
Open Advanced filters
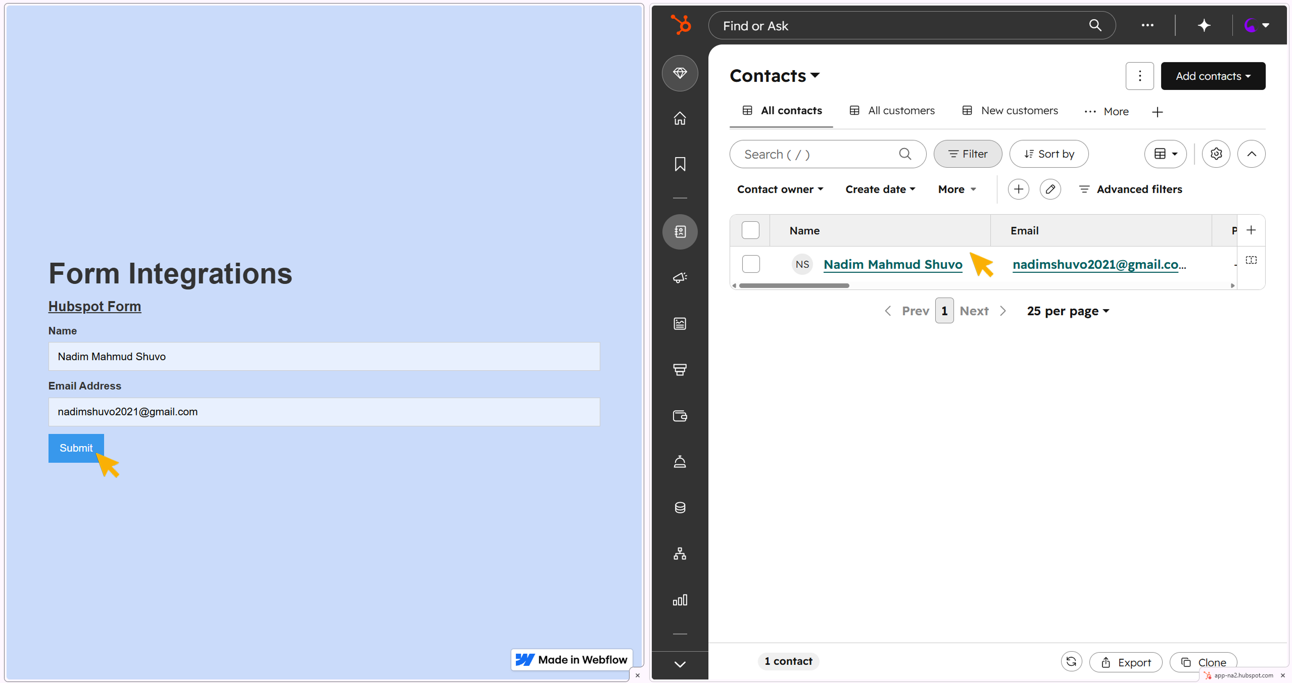pyautogui.click(x=1130, y=189)
